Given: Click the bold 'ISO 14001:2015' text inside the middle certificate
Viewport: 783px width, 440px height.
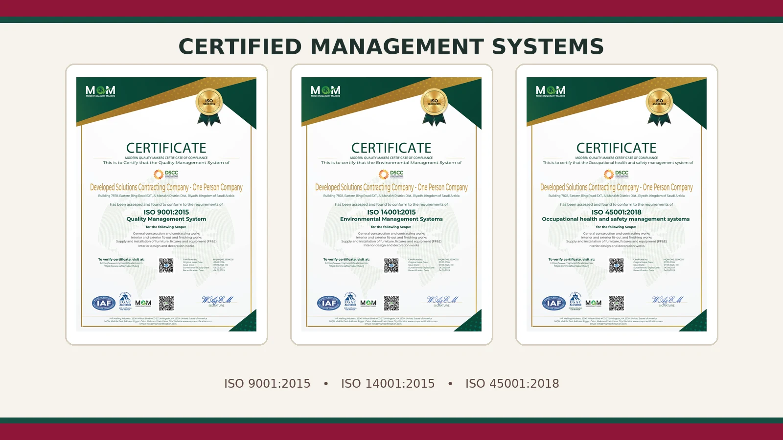Looking at the screenshot, I should coord(391,212).
